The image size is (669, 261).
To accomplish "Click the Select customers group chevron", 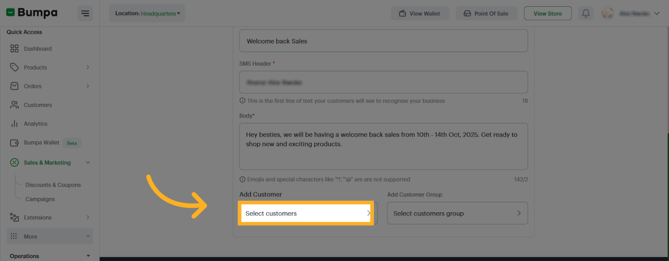I will click(519, 213).
